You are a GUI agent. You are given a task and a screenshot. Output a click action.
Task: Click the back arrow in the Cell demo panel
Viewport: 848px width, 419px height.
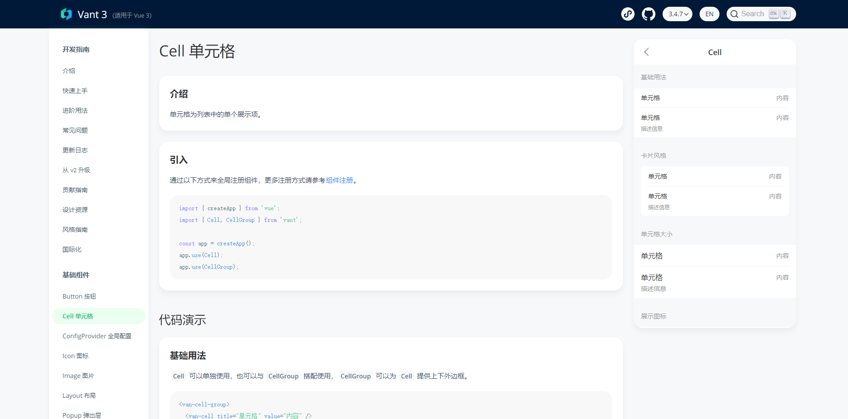pos(646,52)
